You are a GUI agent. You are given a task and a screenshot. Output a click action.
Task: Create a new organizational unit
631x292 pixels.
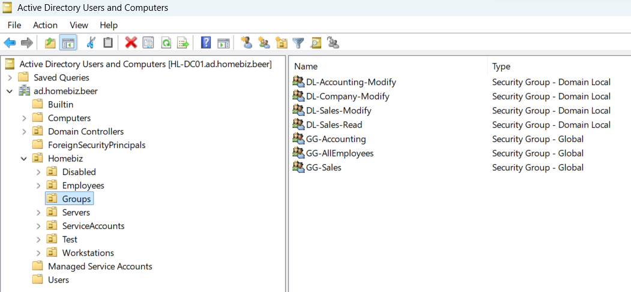point(282,42)
